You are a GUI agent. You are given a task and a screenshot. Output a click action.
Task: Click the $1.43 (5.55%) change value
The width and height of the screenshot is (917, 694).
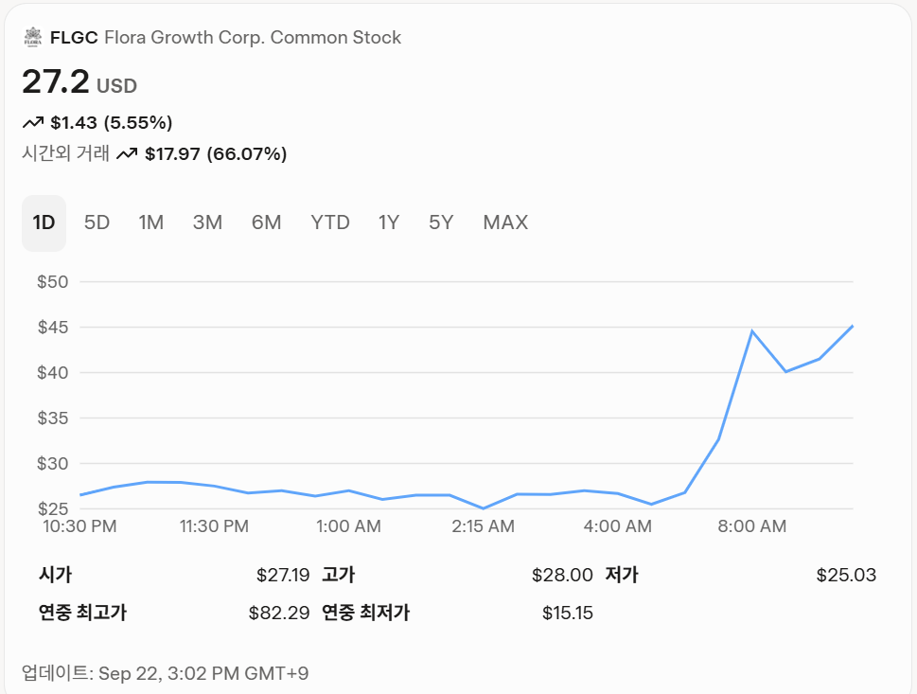[111, 122]
